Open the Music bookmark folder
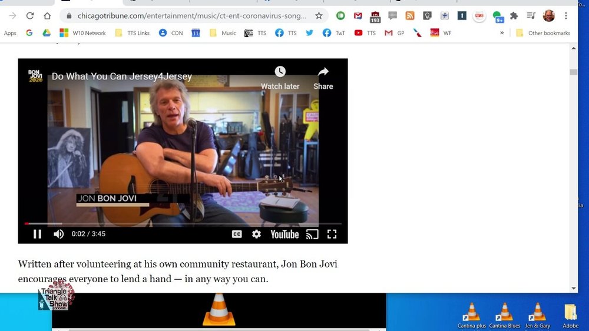 point(223,33)
